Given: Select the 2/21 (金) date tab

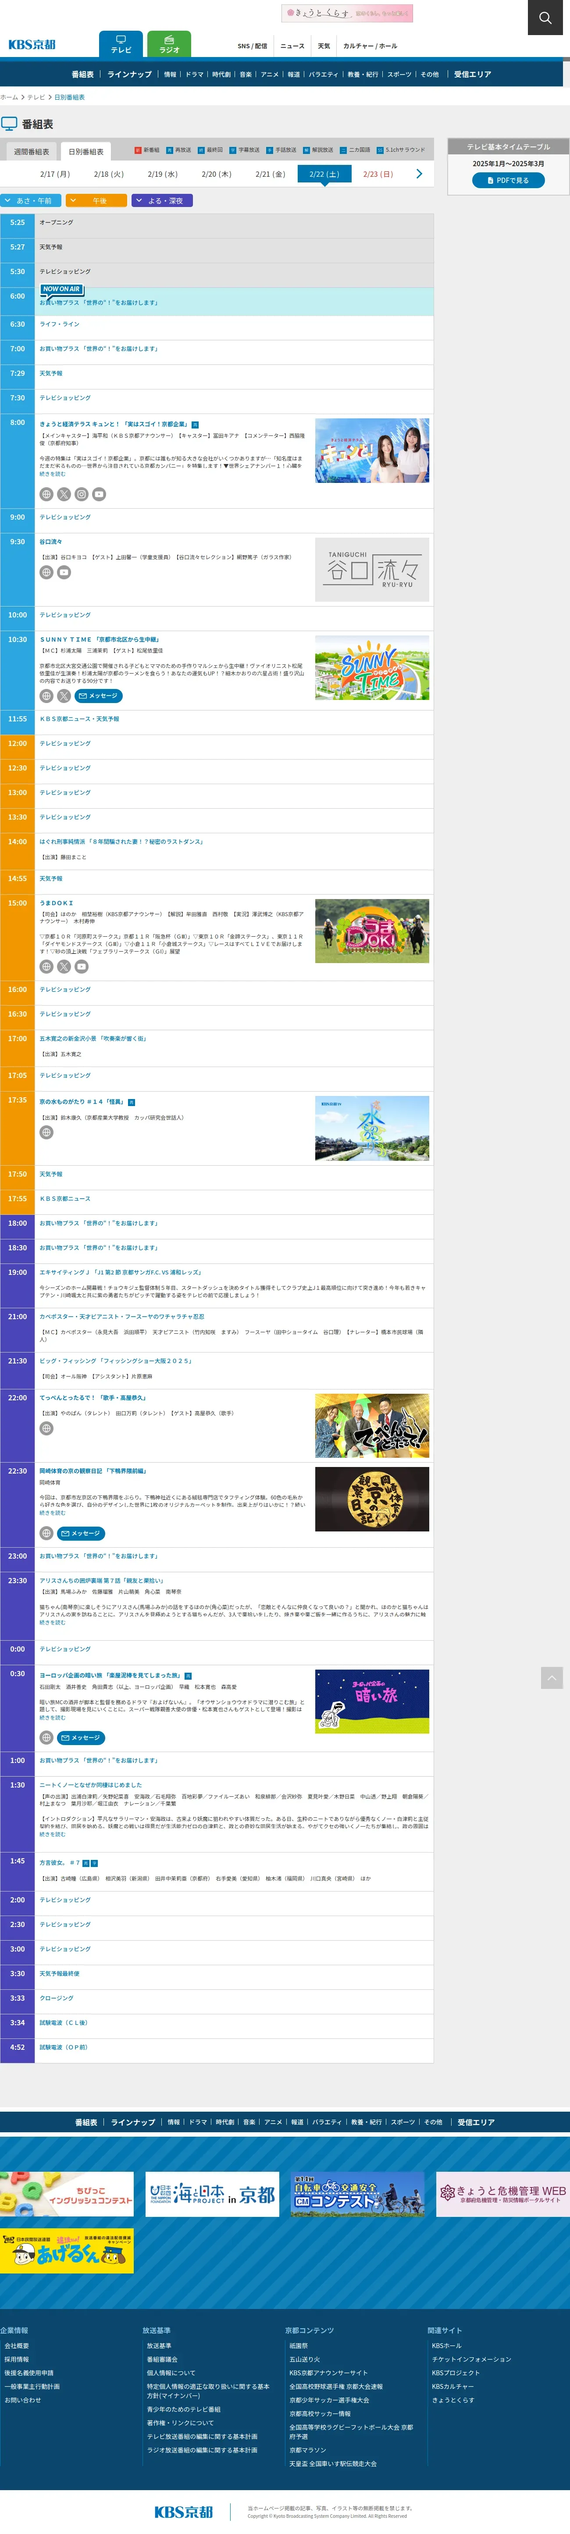Looking at the screenshot, I should click(270, 174).
